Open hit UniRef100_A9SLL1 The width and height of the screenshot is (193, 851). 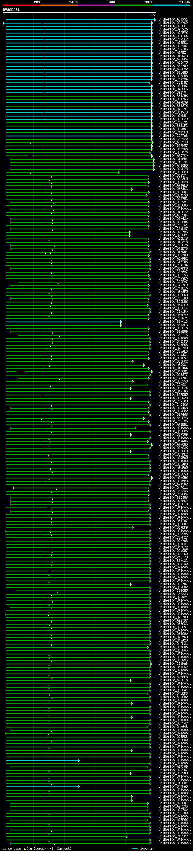pos(173,26)
